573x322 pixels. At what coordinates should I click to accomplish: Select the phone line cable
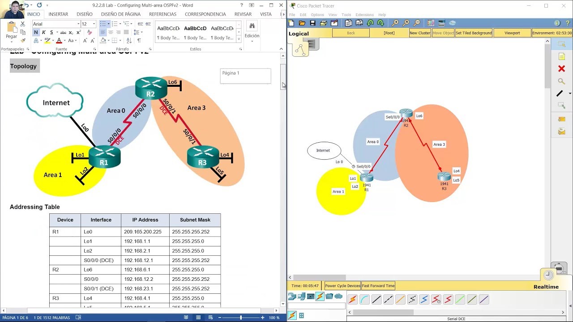click(x=412, y=300)
